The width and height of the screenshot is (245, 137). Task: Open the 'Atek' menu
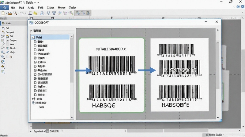31,8
